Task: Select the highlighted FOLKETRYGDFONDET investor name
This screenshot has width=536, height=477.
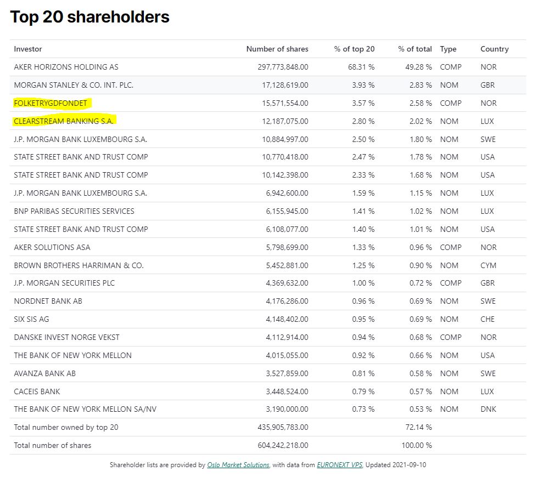Action: [51, 103]
